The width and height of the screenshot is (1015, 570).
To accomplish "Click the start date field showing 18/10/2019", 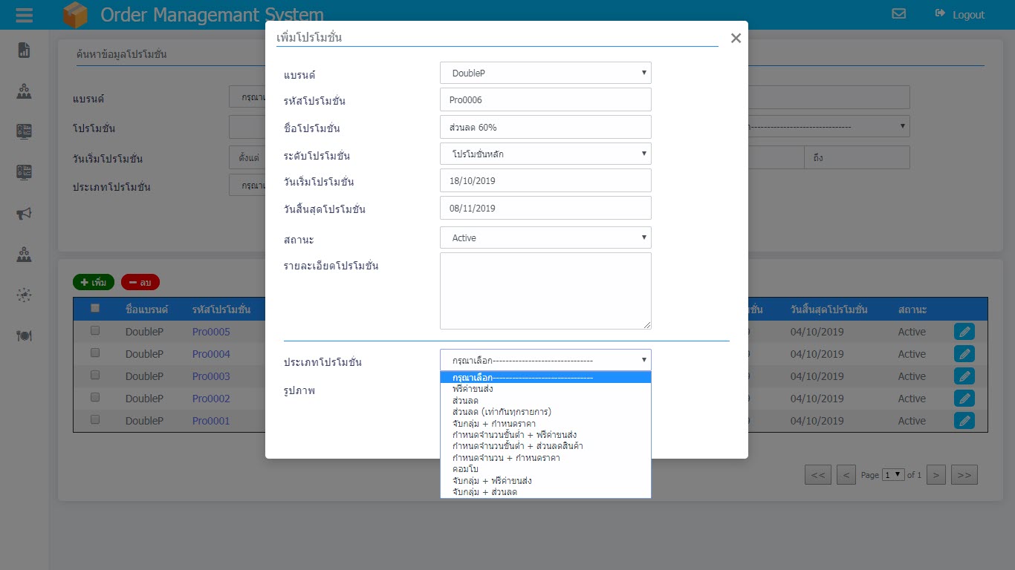I will 545,180.
